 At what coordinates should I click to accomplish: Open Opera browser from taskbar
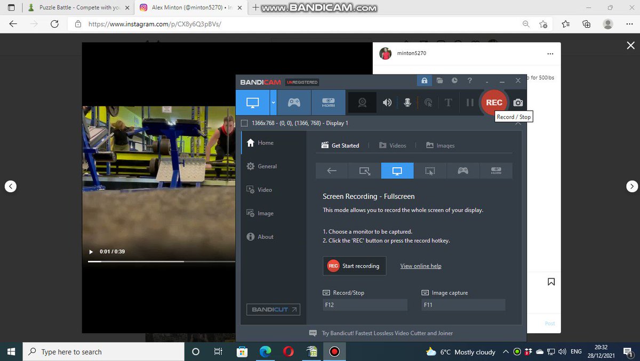(x=289, y=351)
